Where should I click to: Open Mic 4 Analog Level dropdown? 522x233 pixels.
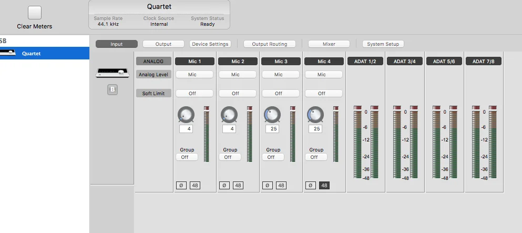(x=324, y=75)
